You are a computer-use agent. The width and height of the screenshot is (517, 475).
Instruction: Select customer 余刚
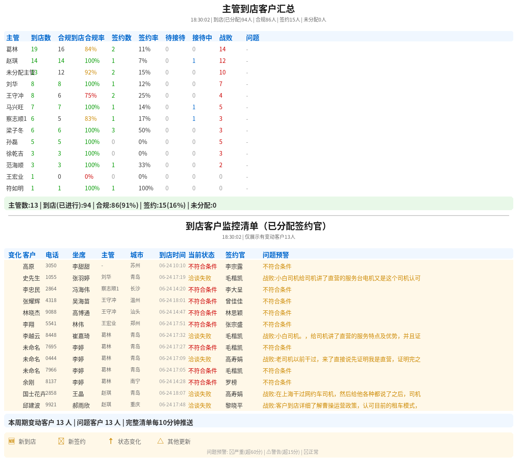pos(29,382)
